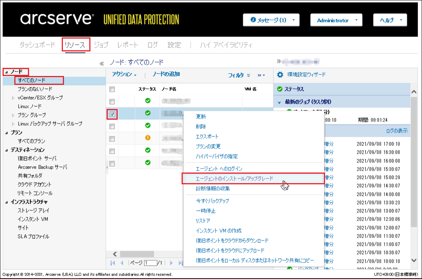Select クラウド アカウント in the tree
Image resolution: width=422 pixels, height=279 pixels.
[35, 184]
